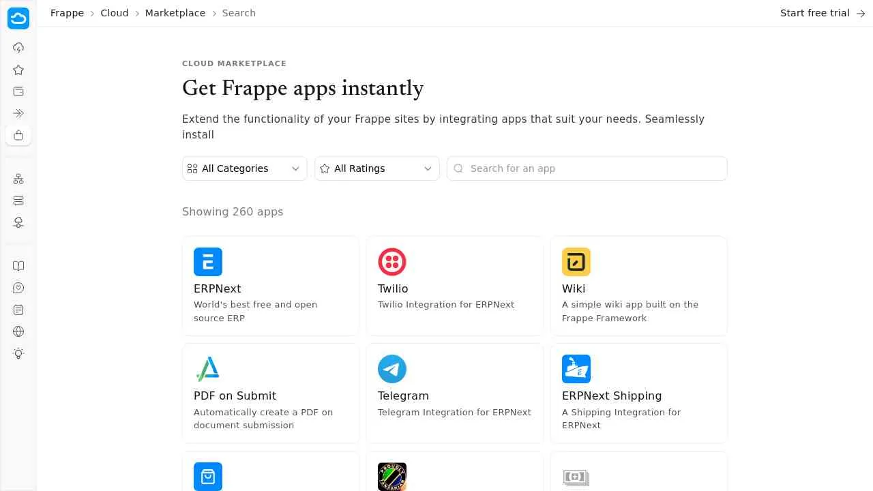873x491 pixels.
Task: Click the gray banknote app logo
Action: click(x=576, y=477)
